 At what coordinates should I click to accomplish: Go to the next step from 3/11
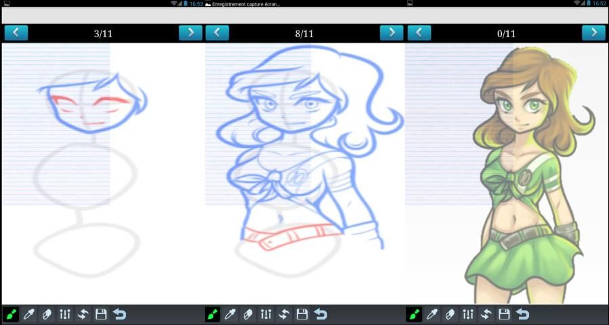tap(190, 32)
